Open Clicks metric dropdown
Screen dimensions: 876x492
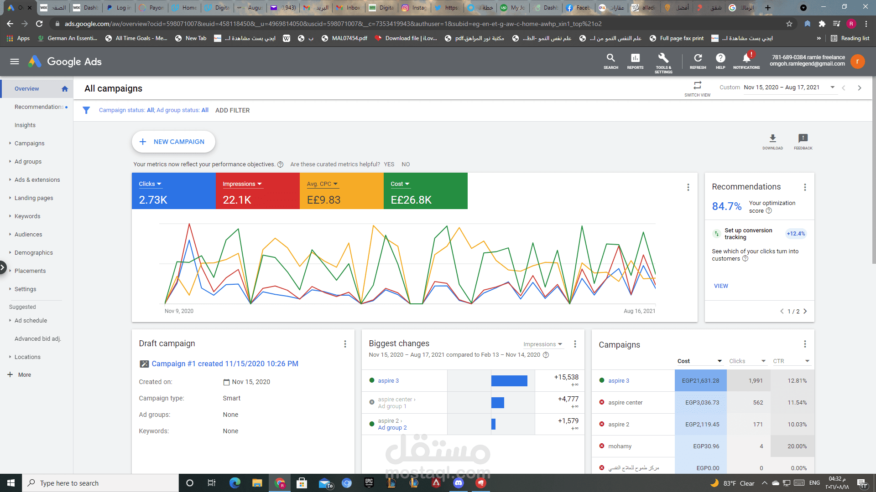150,184
